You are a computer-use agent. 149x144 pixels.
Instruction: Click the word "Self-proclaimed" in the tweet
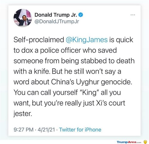39,40
